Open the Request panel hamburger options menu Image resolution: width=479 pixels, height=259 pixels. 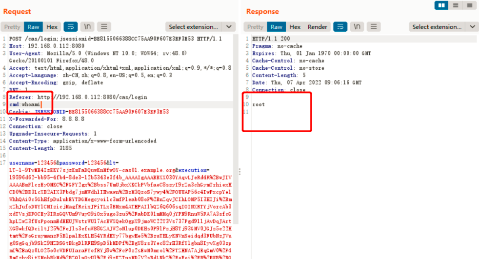[104, 27]
